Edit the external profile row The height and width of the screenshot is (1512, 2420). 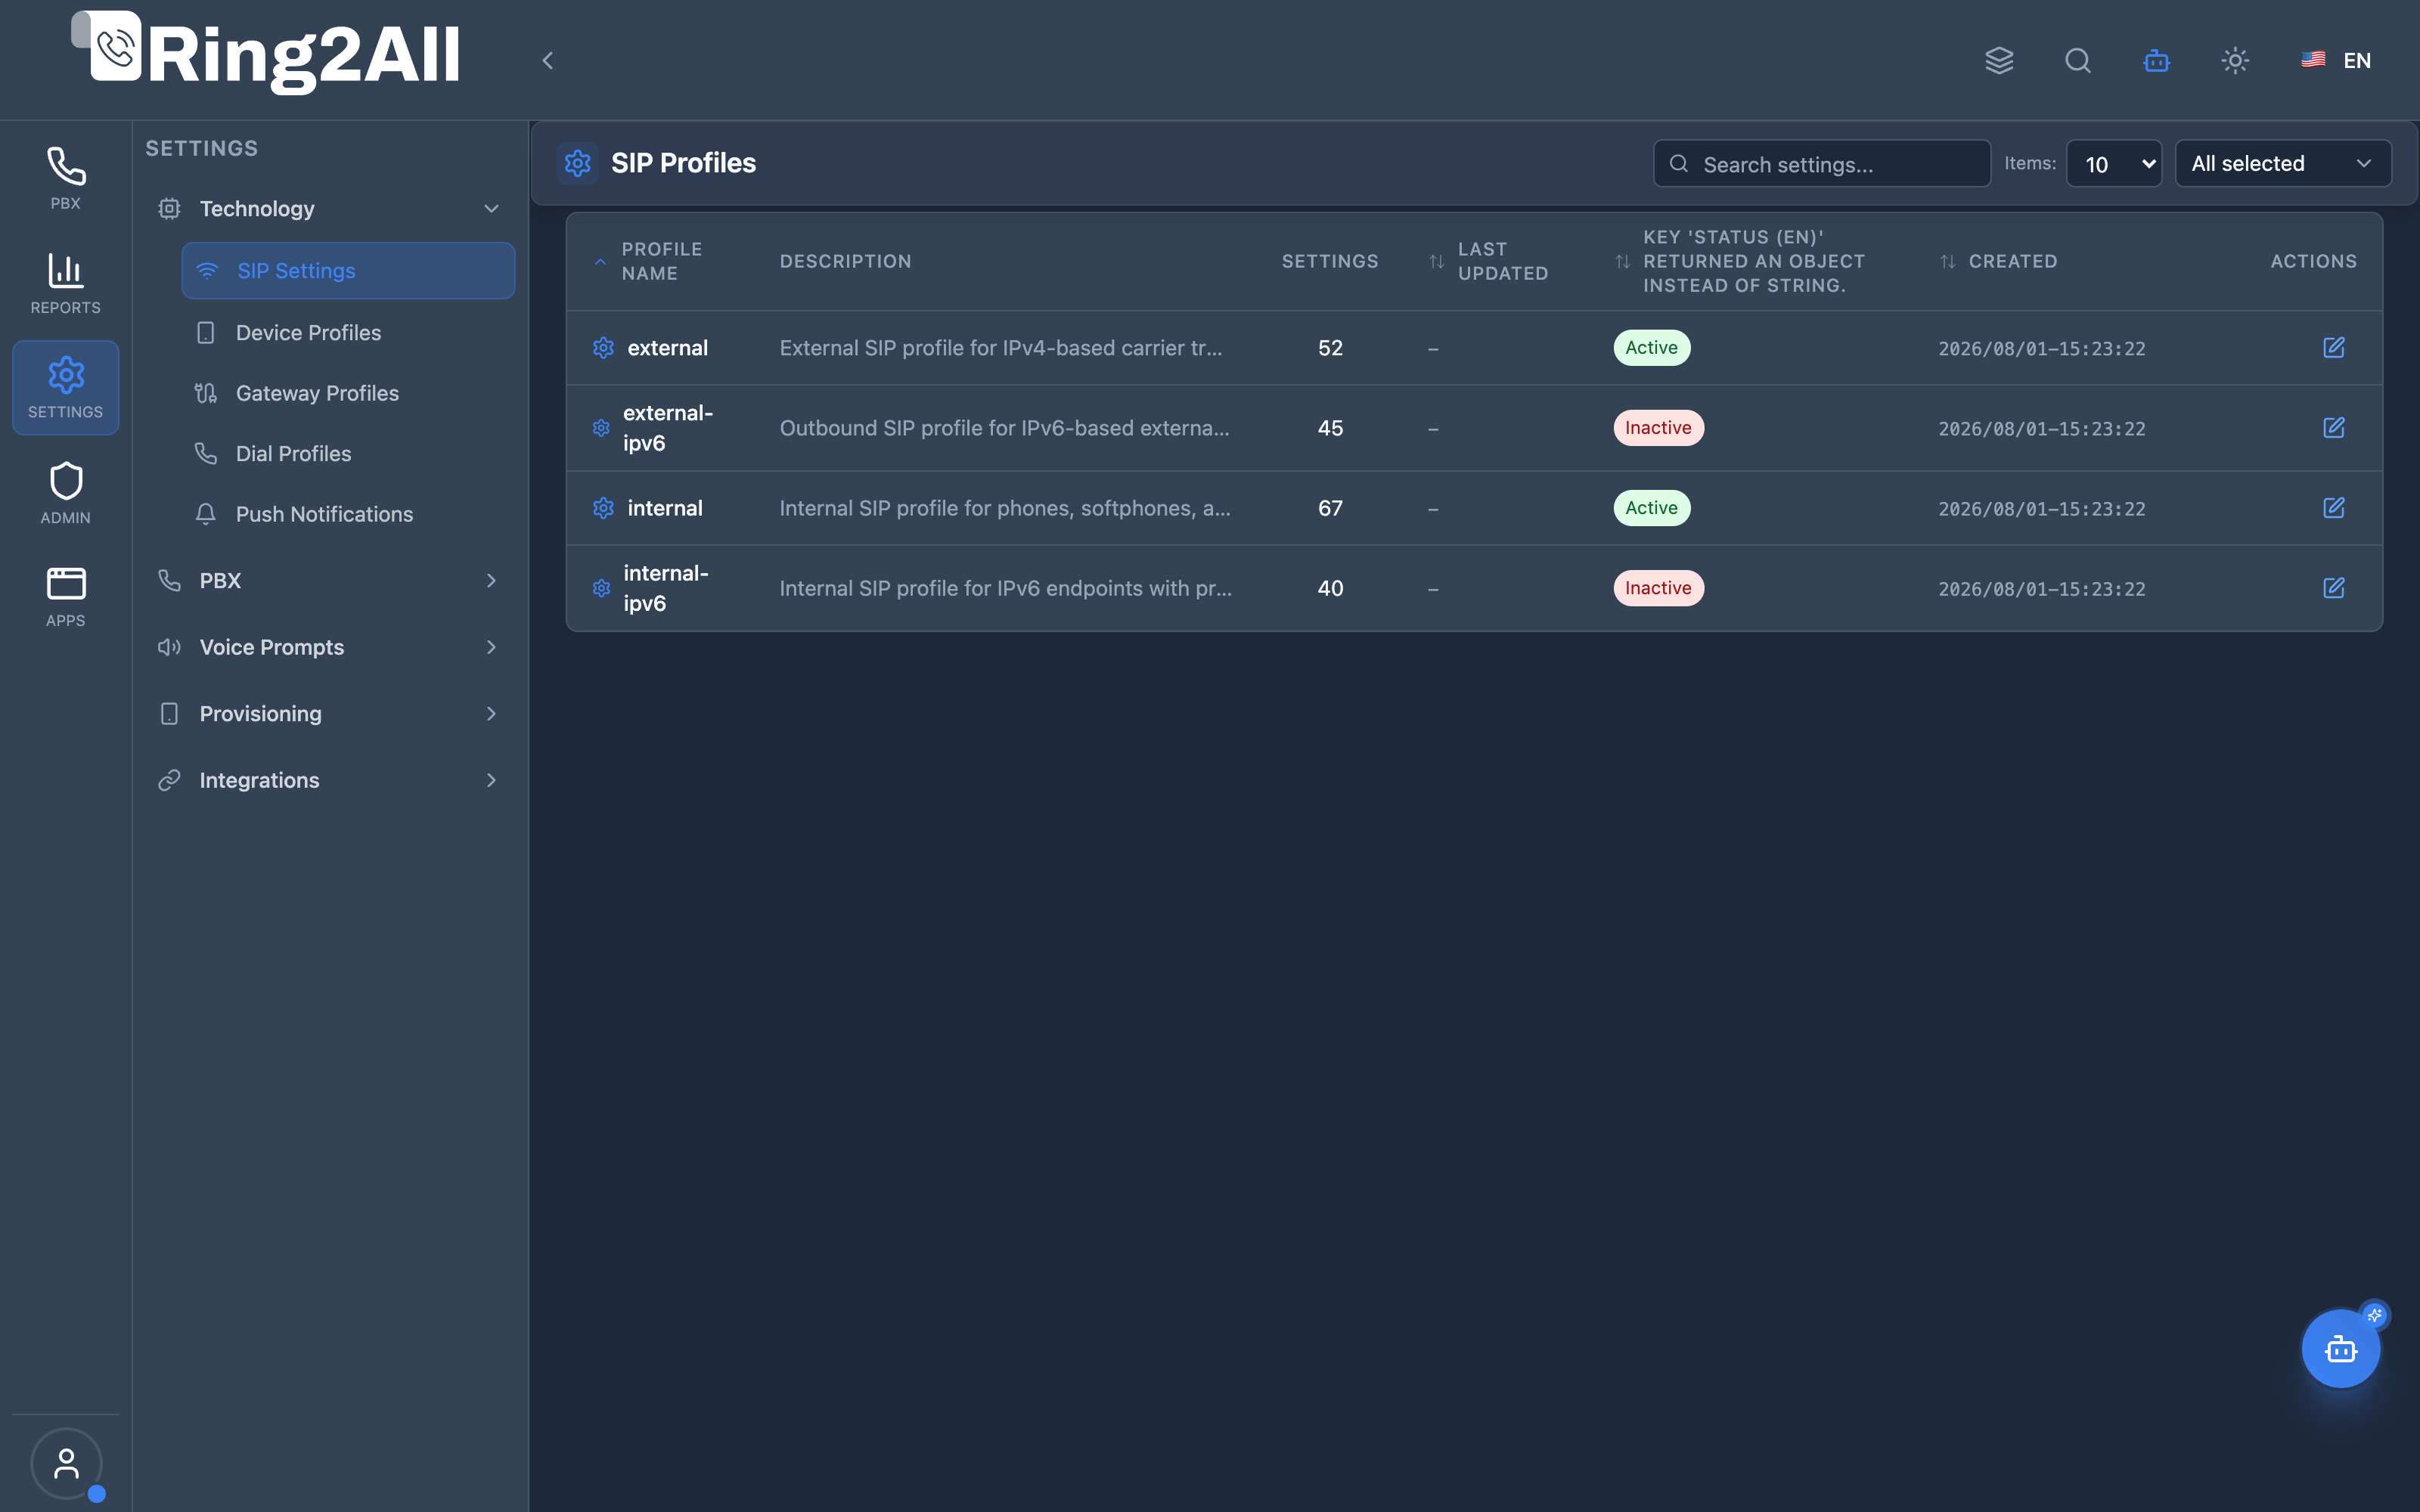click(x=2333, y=347)
